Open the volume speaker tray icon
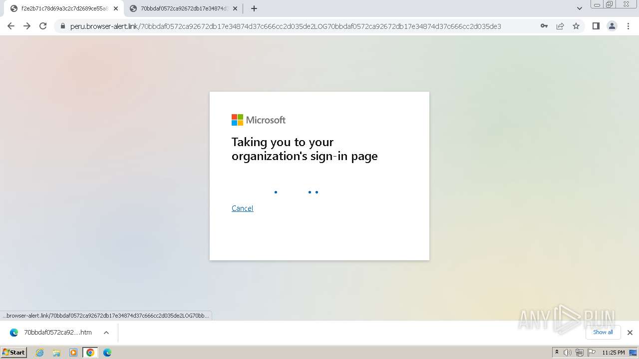639x359 pixels. [x=568, y=353]
